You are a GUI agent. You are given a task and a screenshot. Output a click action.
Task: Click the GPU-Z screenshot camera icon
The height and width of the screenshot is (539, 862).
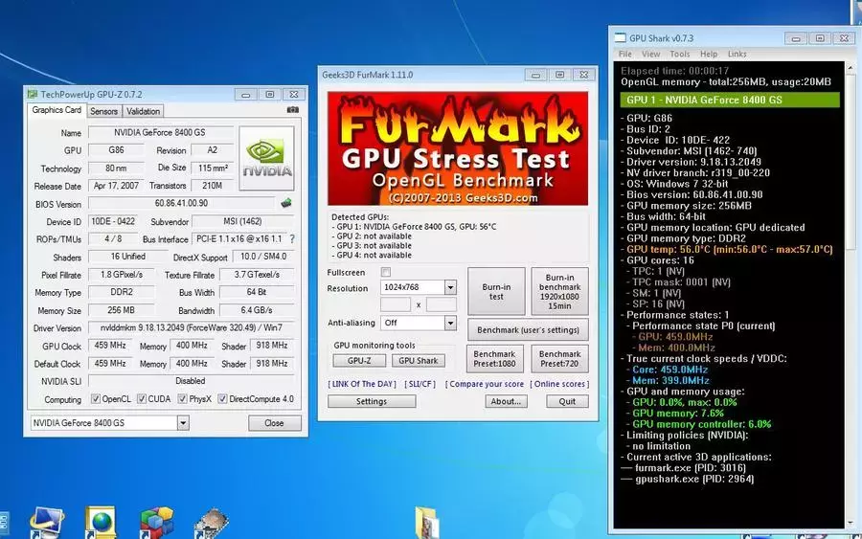click(x=293, y=110)
